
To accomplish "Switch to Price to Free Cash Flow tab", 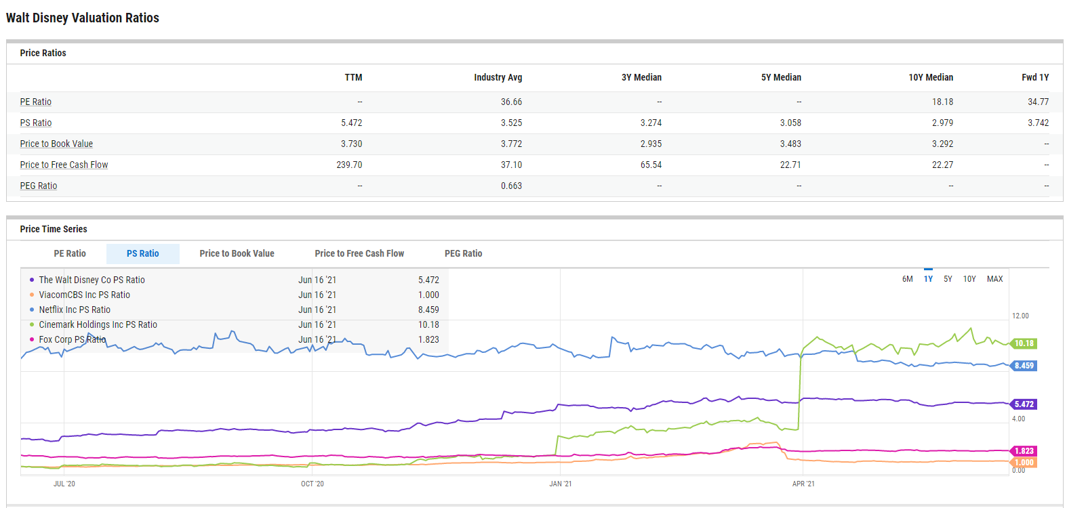I will 359,253.
